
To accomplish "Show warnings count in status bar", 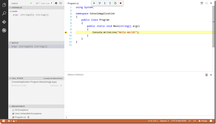I will coord(15,121).
